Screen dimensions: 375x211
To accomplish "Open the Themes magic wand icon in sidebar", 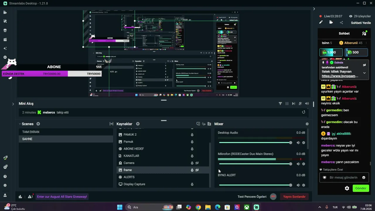I will pyautogui.click(x=5, y=21).
